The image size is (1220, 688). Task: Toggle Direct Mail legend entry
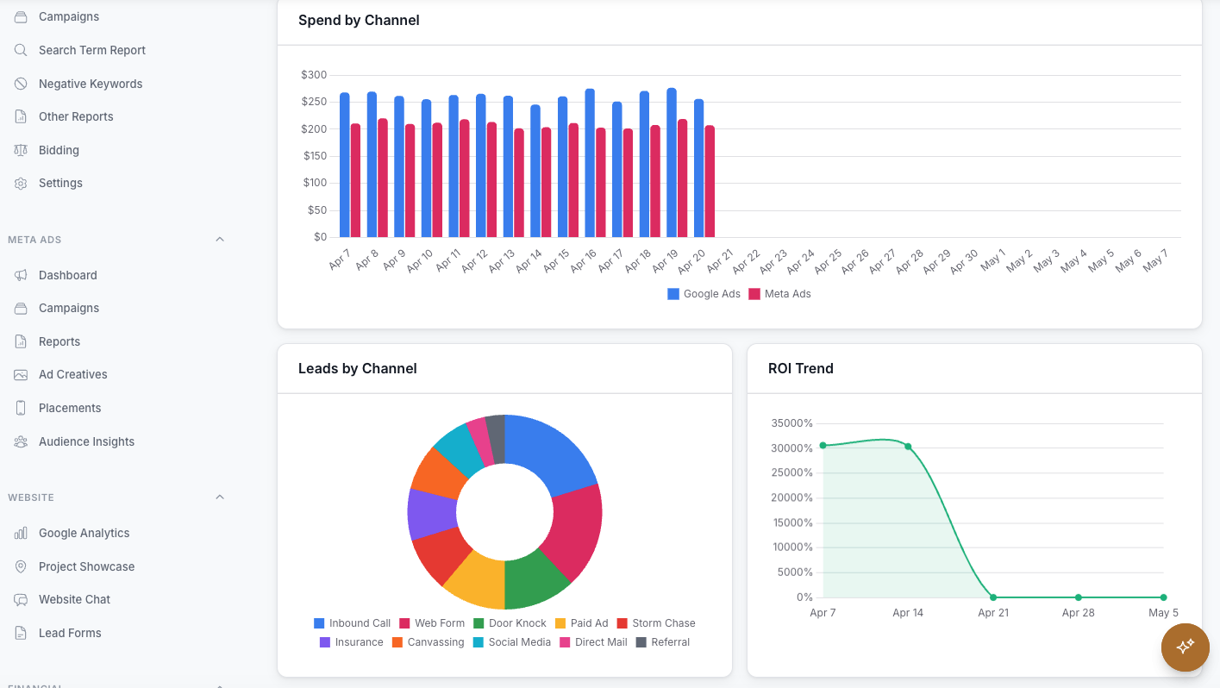(x=593, y=642)
